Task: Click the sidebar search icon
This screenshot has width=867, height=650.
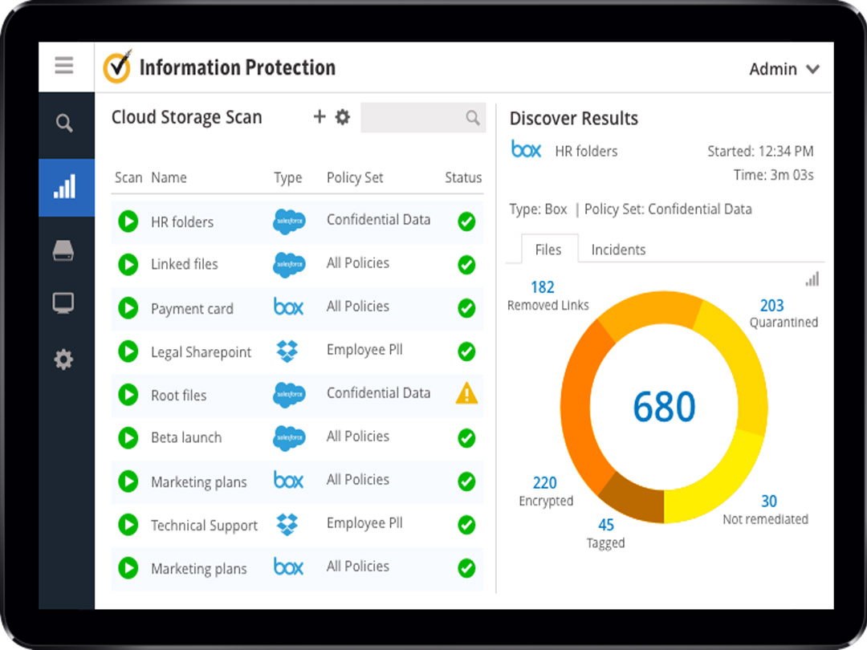Action: coord(64,123)
